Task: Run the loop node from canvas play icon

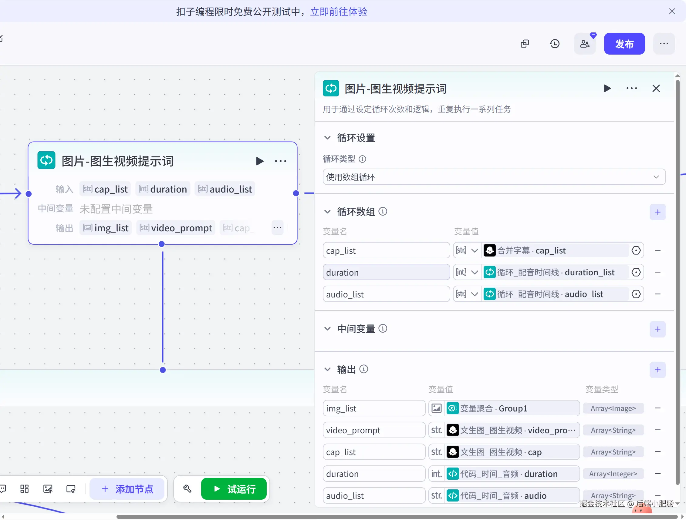Action: pyautogui.click(x=260, y=161)
